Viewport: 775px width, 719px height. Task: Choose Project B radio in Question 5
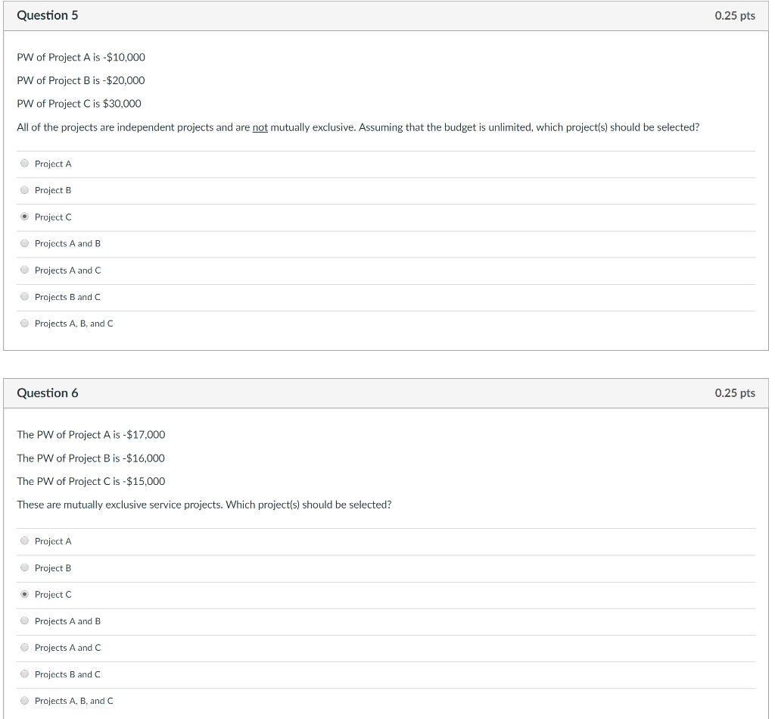[x=24, y=190]
